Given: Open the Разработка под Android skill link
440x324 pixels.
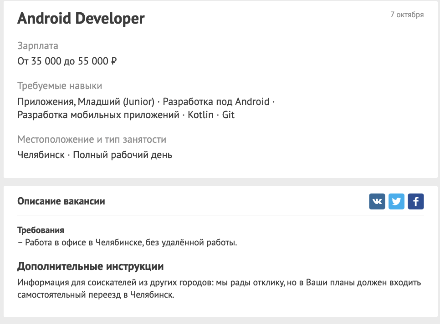Looking at the screenshot, I should click(x=216, y=102).
